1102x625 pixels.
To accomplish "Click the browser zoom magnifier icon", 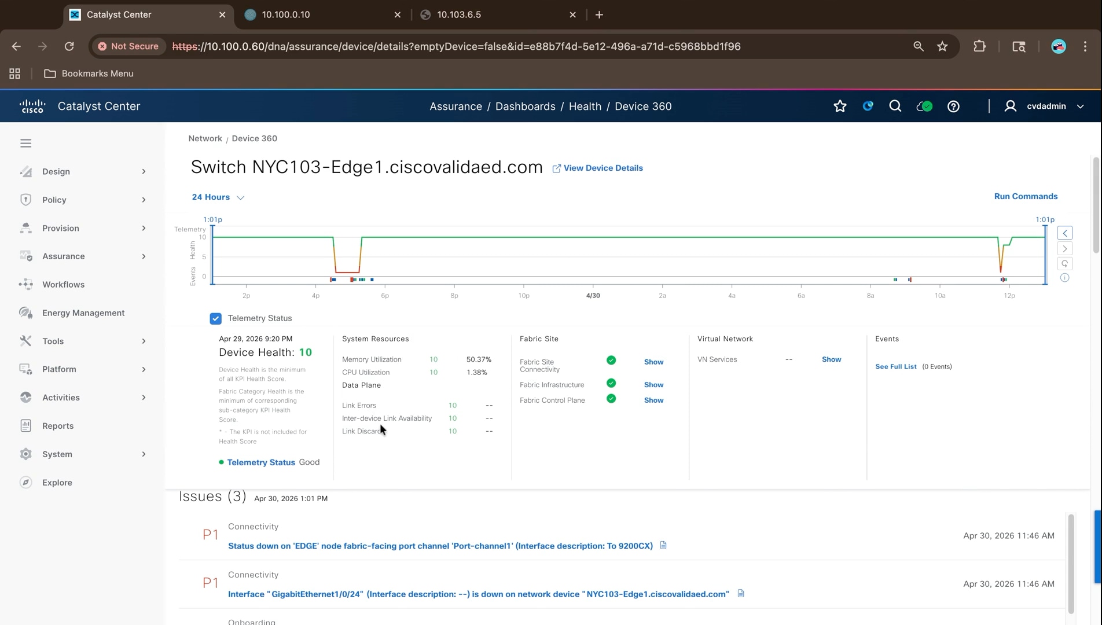I will (918, 46).
